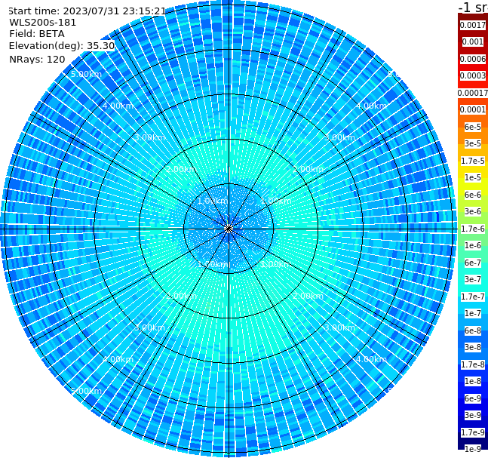488x458 pixels.
Task: Click the southeast 2.00km range label
Action: tap(308, 296)
